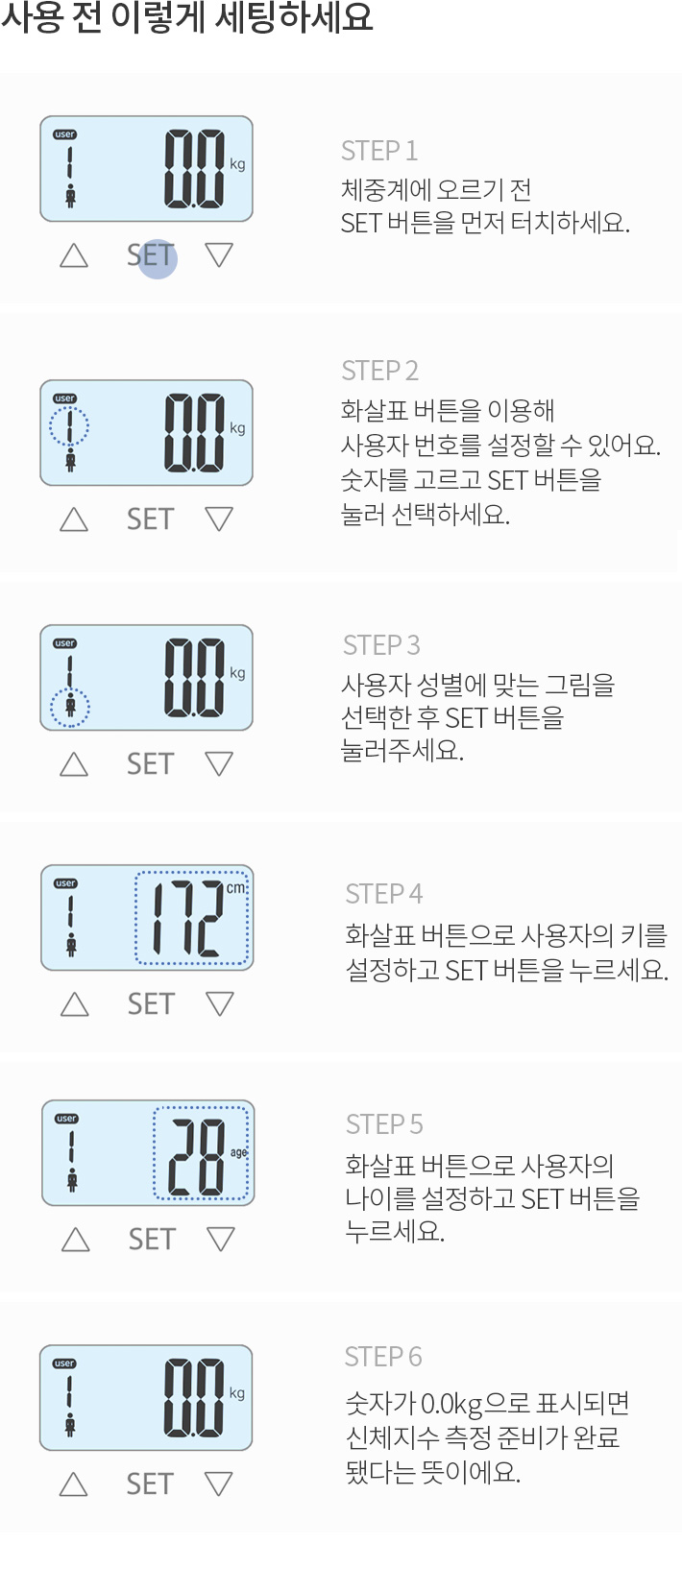Click the up arrow in the STEP 6 panel
Image resolution: width=682 pixels, height=1592 pixels.
74,1484
